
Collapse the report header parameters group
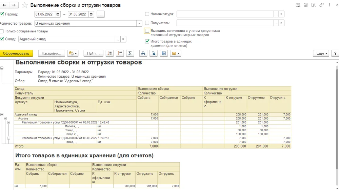[2, 68]
